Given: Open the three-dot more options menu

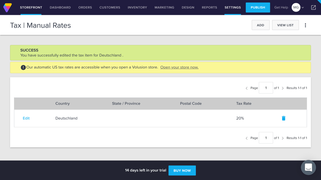Looking at the screenshot, I should (x=305, y=25).
